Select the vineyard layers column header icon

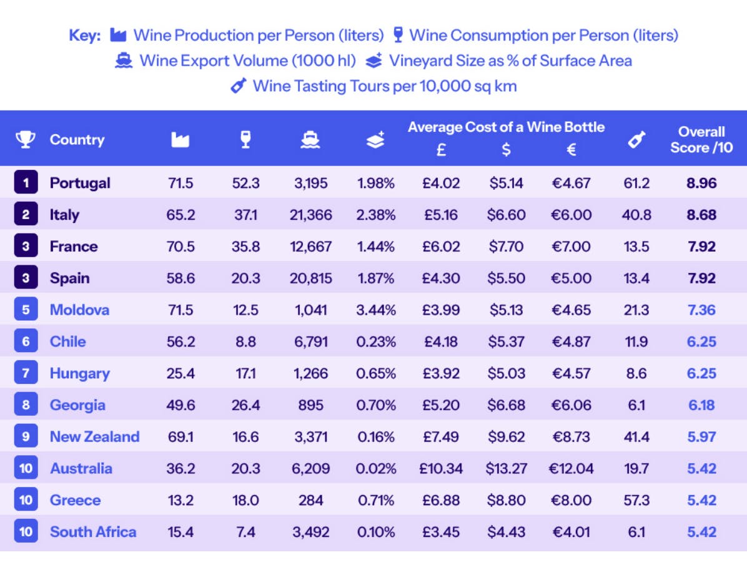point(375,140)
